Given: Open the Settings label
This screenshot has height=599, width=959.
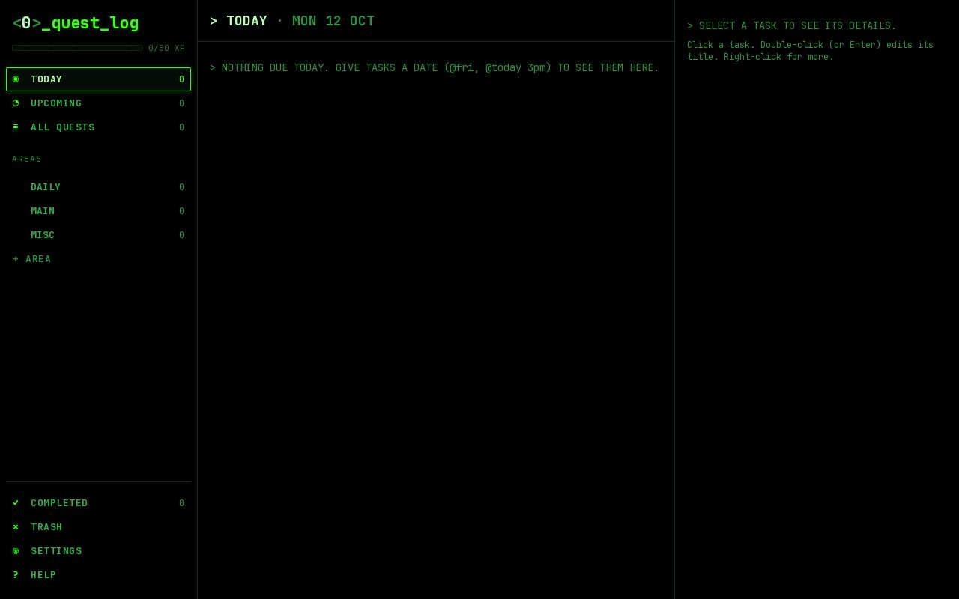Looking at the screenshot, I should [x=56, y=551].
